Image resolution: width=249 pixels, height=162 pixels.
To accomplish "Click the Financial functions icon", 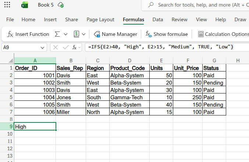I will click(77, 34).
